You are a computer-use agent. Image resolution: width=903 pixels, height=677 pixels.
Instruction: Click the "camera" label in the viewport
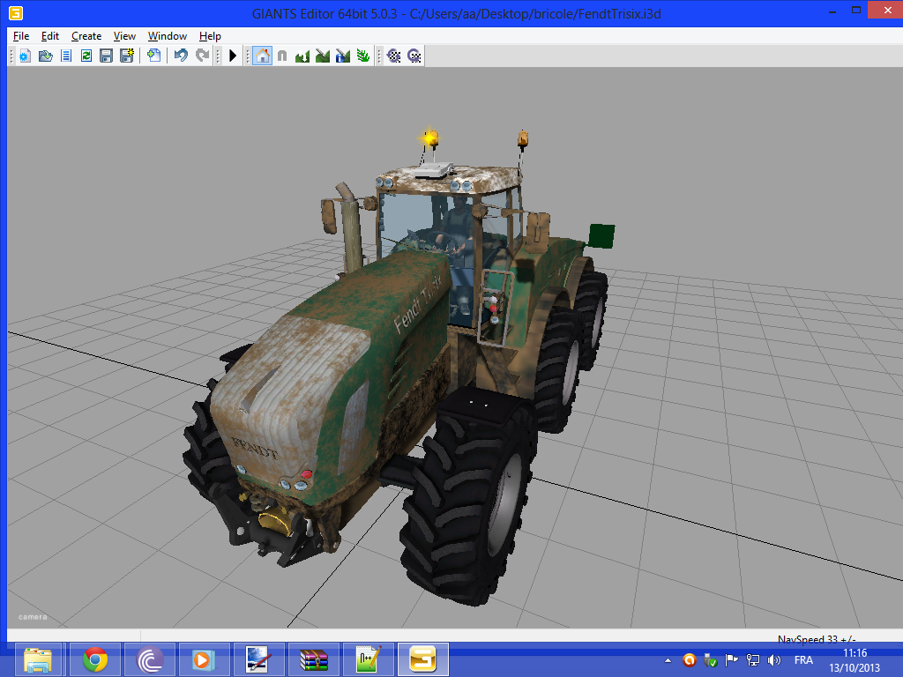(33, 616)
